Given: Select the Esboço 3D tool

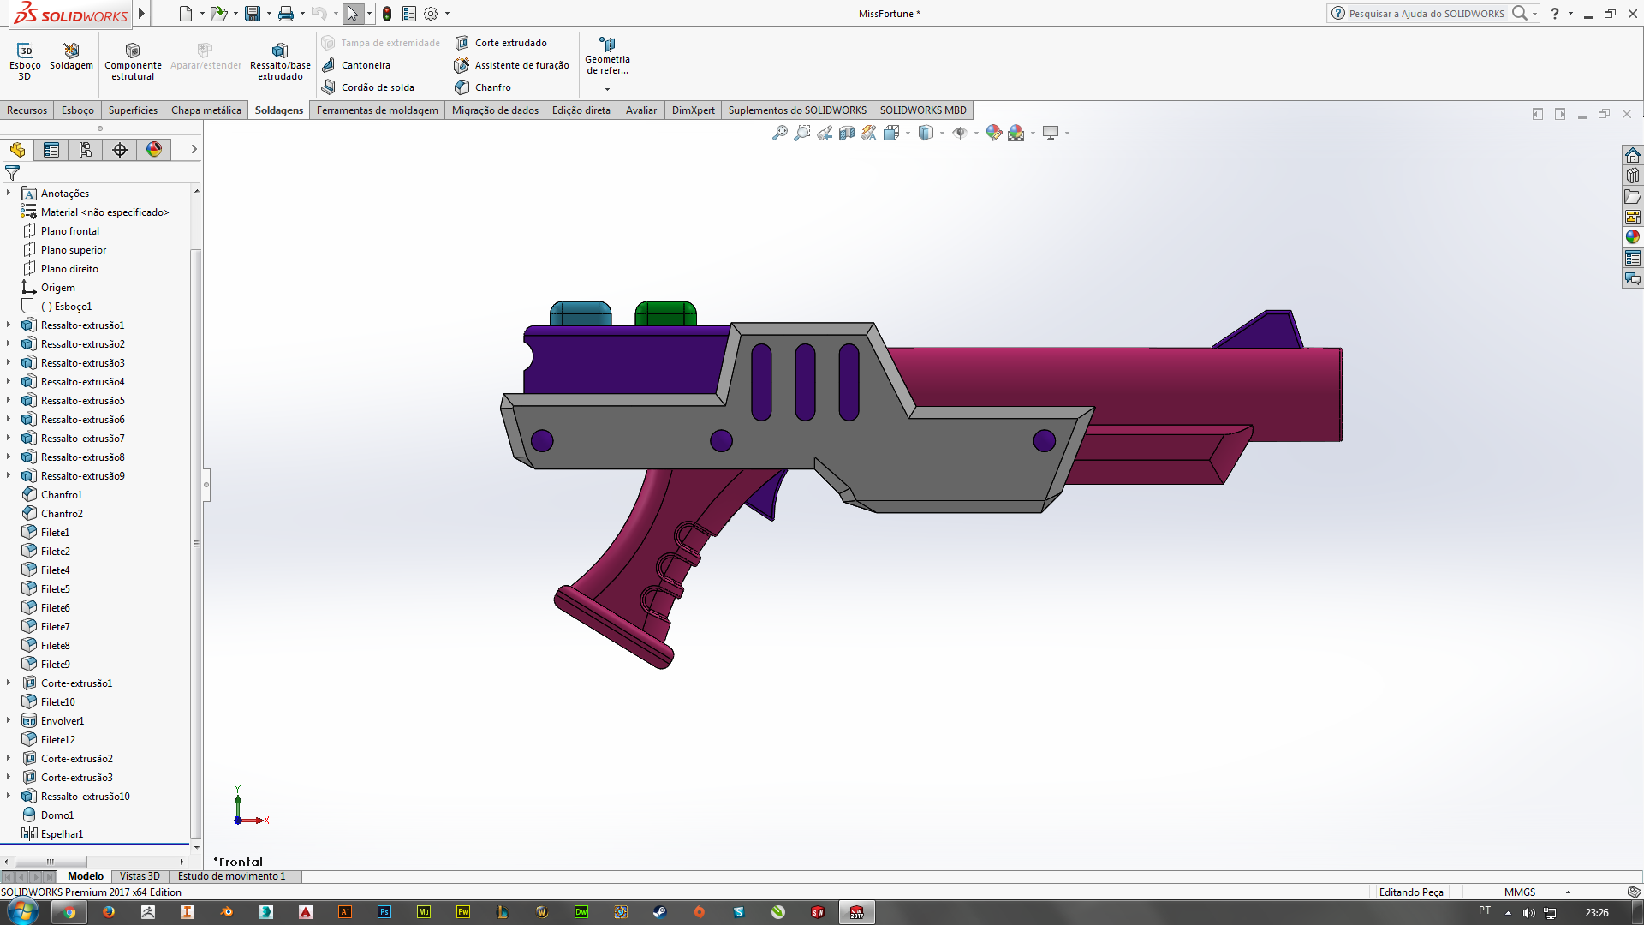Looking at the screenshot, I should pos(25,62).
